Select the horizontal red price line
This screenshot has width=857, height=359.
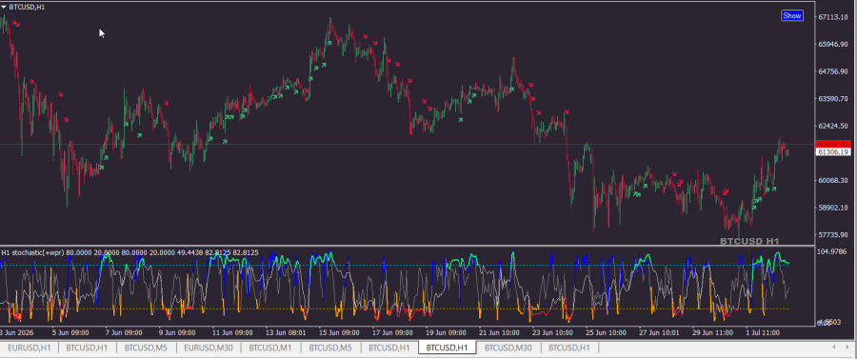tap(408, 144)
